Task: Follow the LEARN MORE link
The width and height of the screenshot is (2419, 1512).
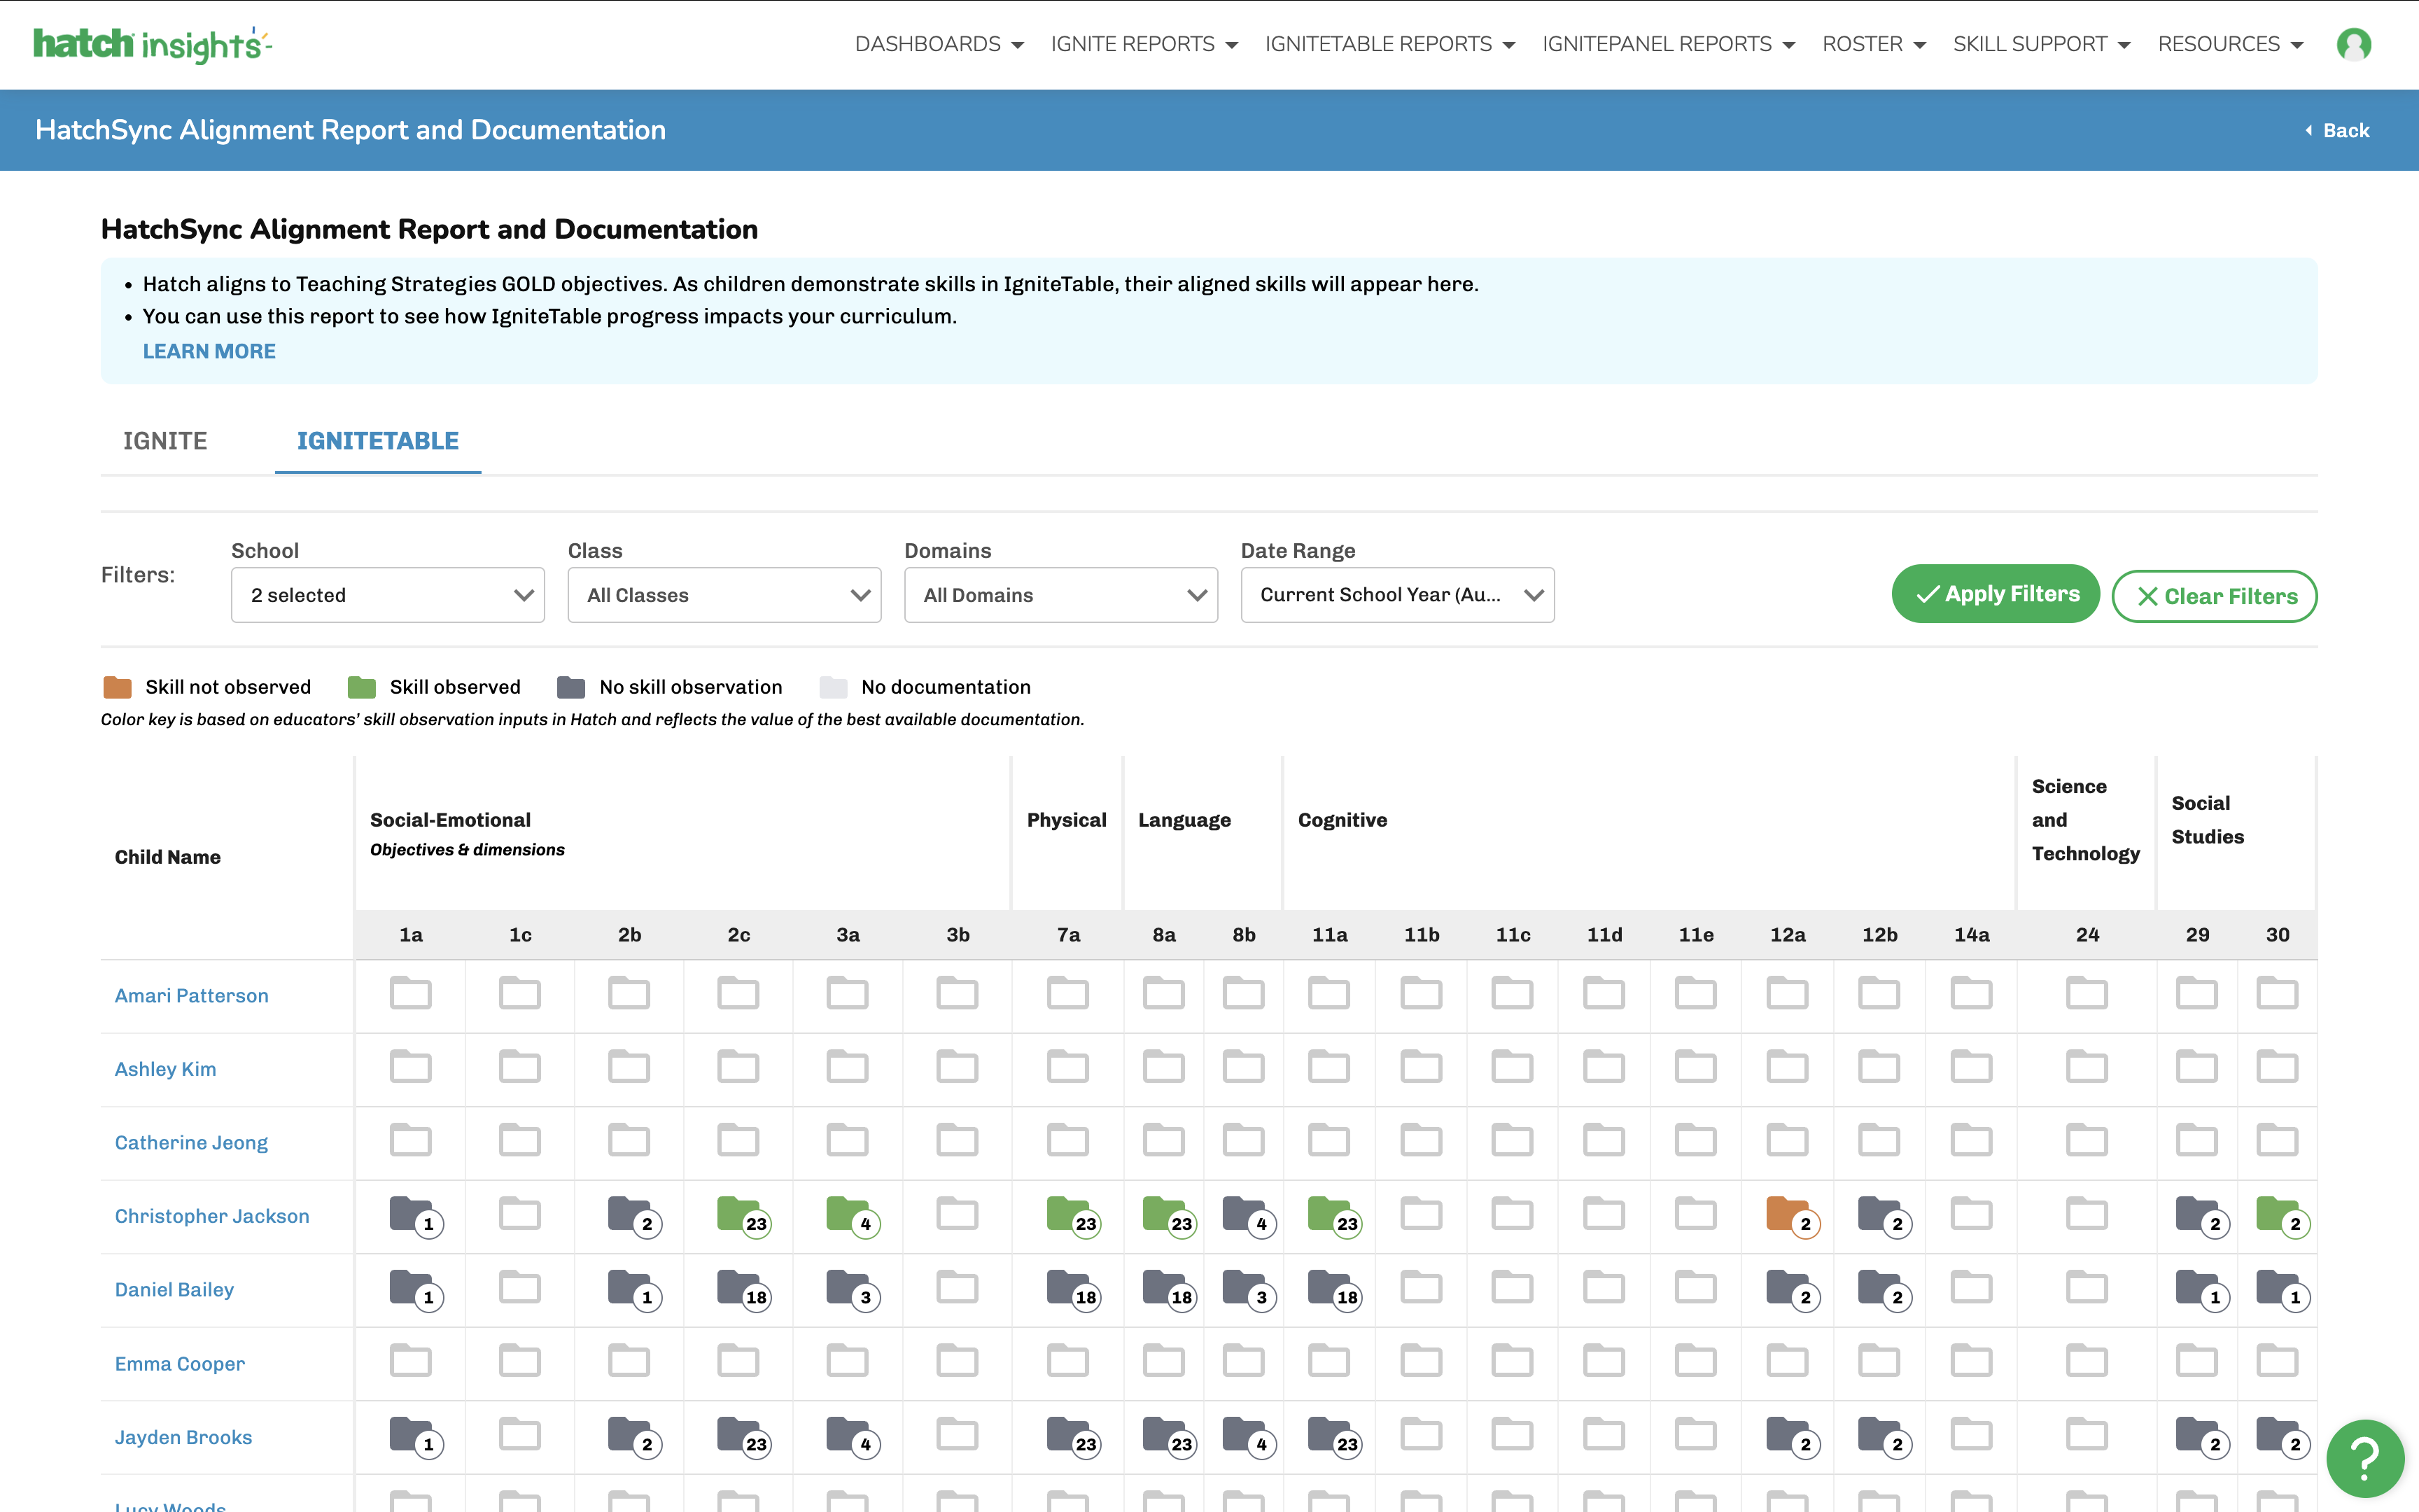Action: (x=209, y=351)
